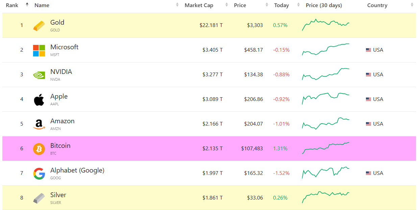View Microsoft 30-day price chart
Viewport: 418px width, 210px height.
point(325,49)
